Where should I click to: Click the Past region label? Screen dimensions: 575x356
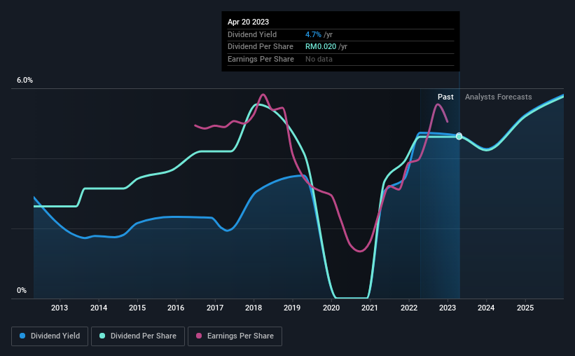click(445, 97)
